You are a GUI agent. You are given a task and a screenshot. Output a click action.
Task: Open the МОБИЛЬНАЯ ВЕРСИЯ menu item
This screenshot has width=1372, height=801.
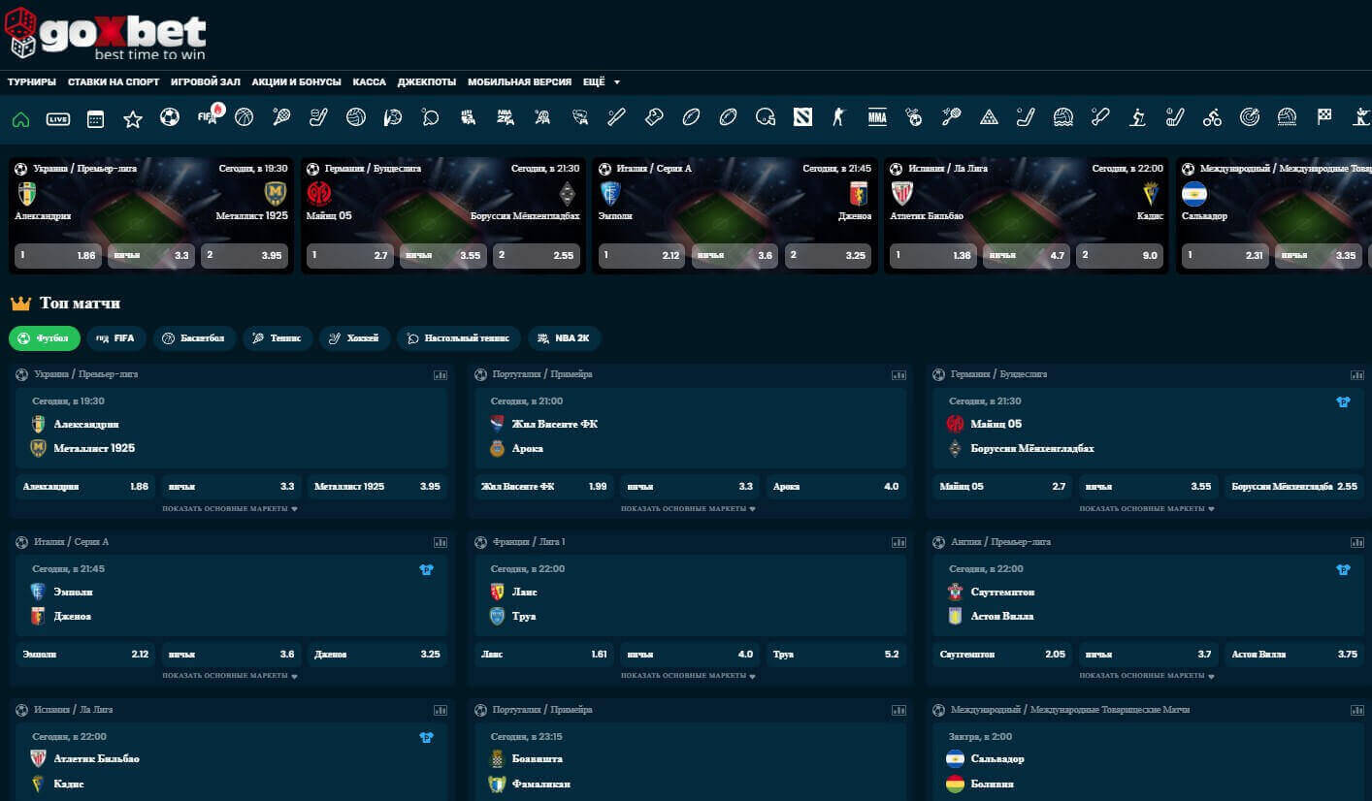point(520,82)
